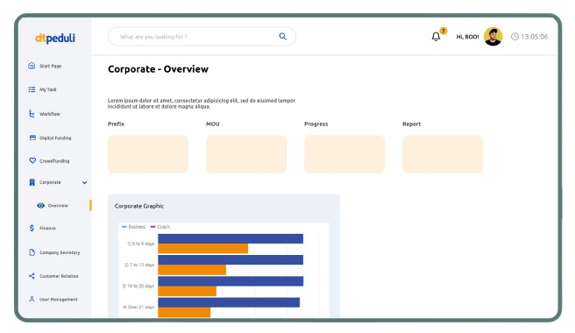
Task: Toggle the Coach legend series
Action: pyautogui.click(x=160, y=227)
